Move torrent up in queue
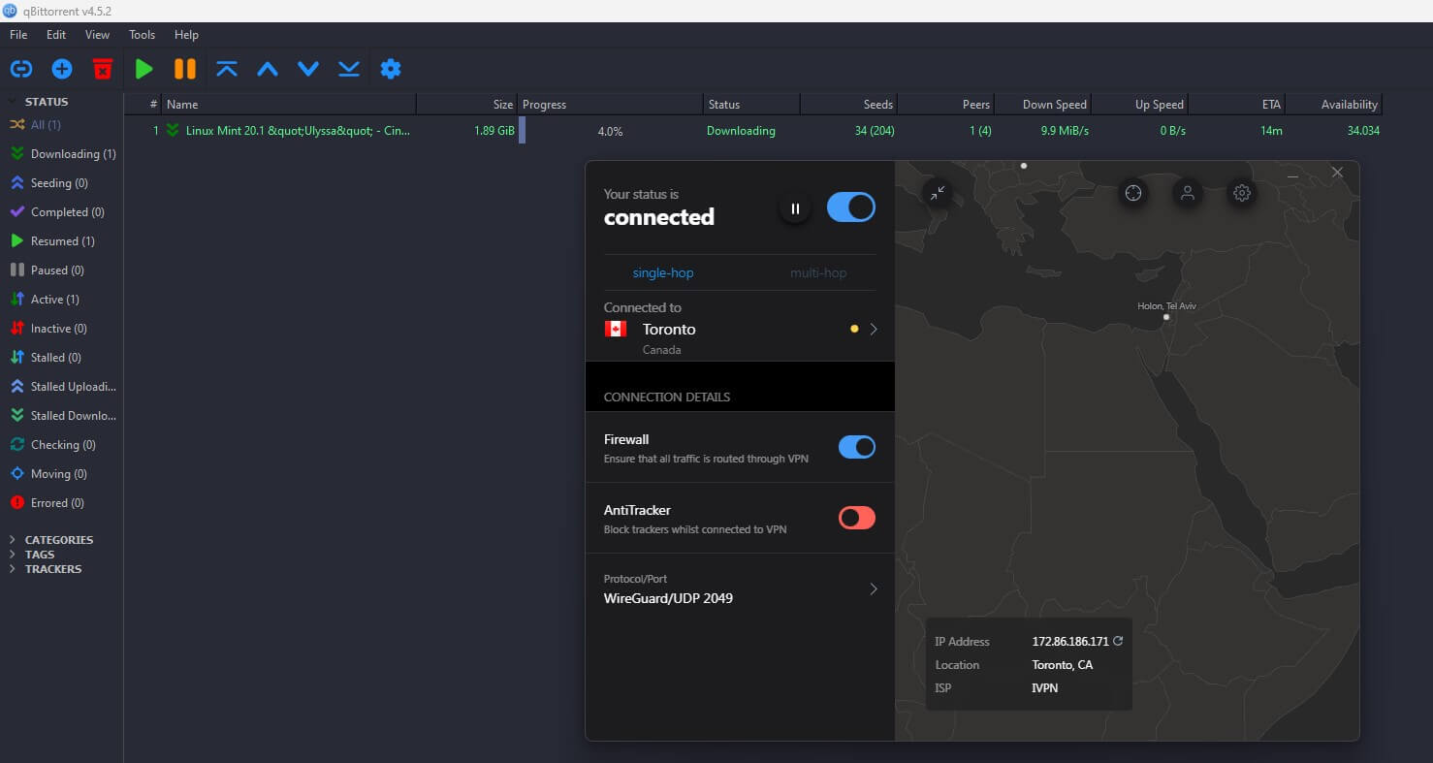1433x763 pixels. pyautogui.click(x=268, y=69)
